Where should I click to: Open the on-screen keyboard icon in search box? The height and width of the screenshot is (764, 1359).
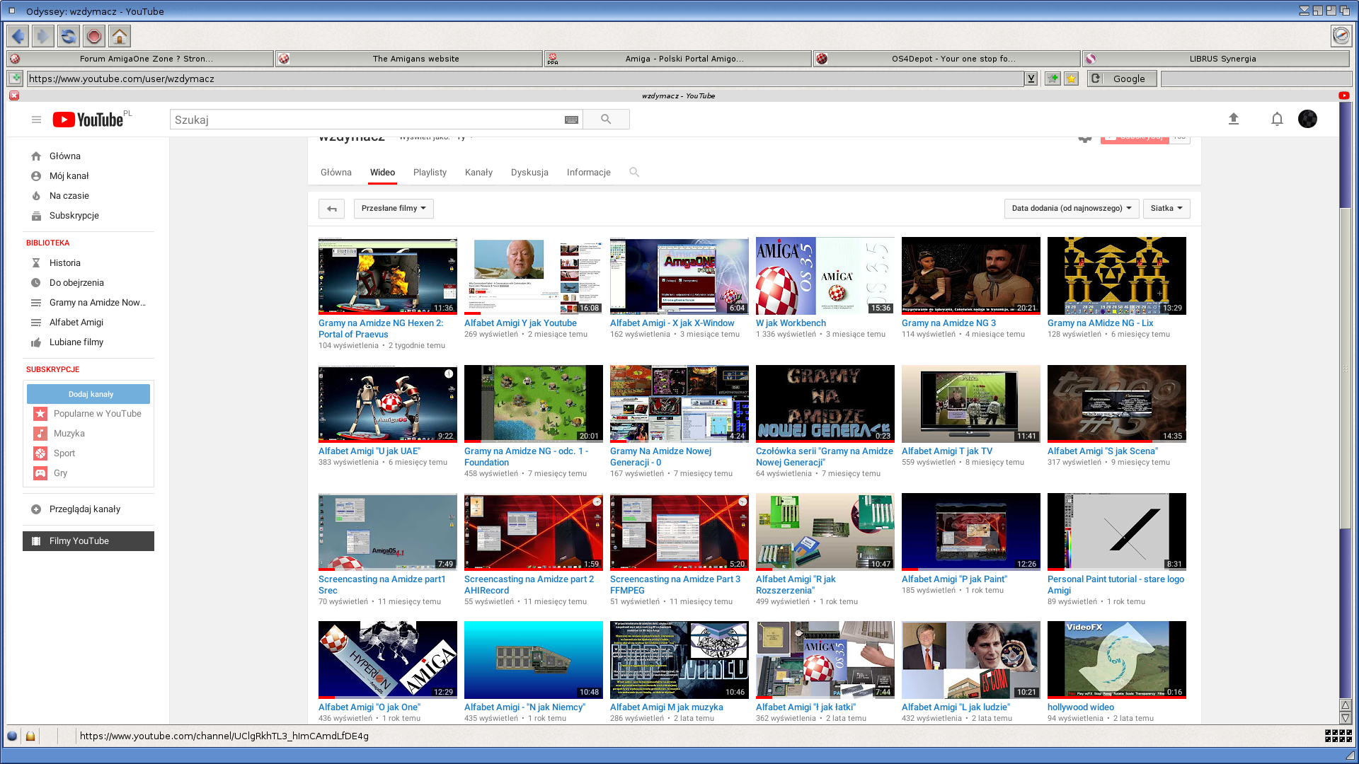571,120
